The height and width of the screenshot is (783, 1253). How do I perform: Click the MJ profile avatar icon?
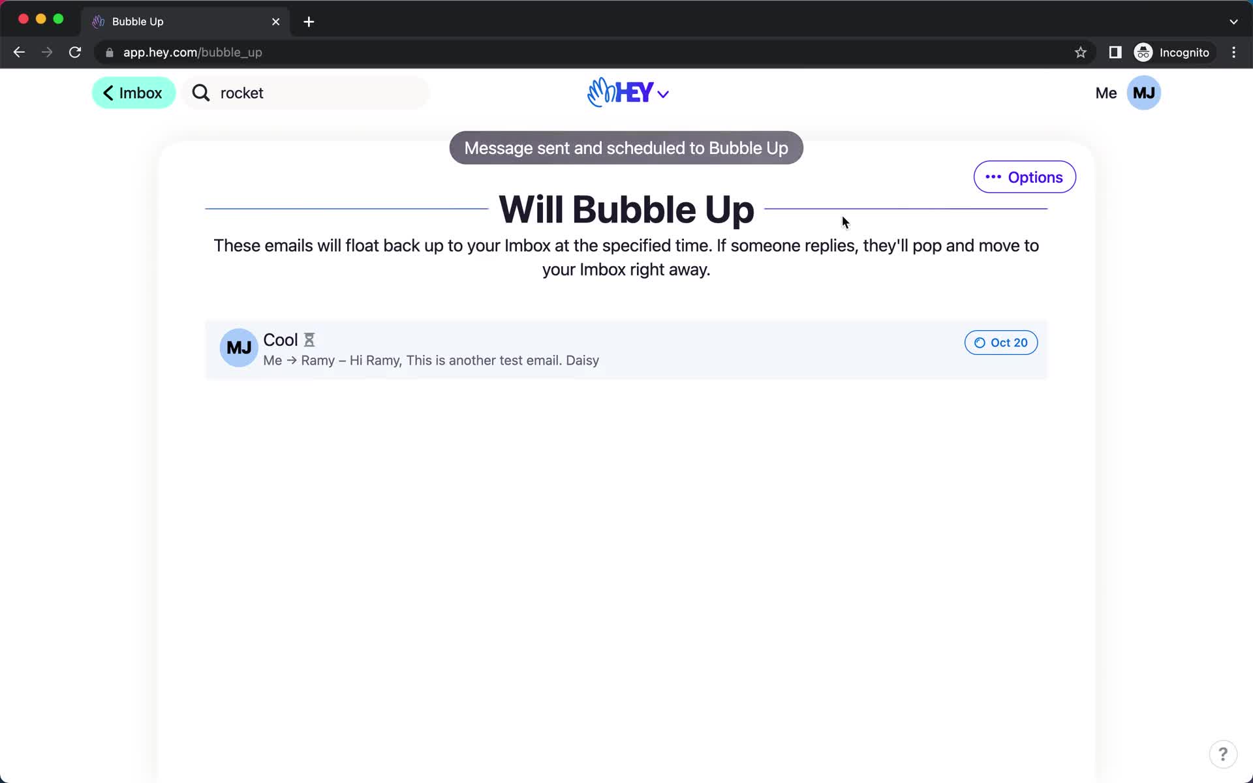(1144, 92)
